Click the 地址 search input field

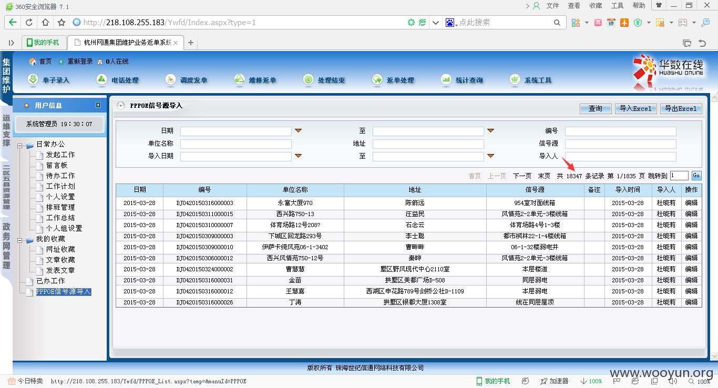(428, 144)
